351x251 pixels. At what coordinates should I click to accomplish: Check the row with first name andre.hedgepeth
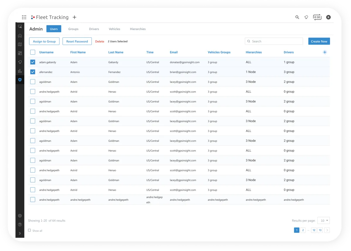pos(33,200)
